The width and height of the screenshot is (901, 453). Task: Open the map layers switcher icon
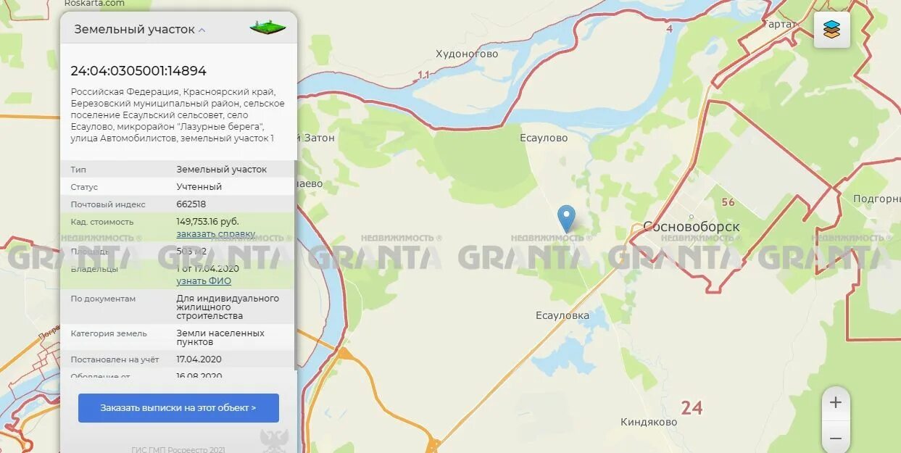[x=831, y=30]
